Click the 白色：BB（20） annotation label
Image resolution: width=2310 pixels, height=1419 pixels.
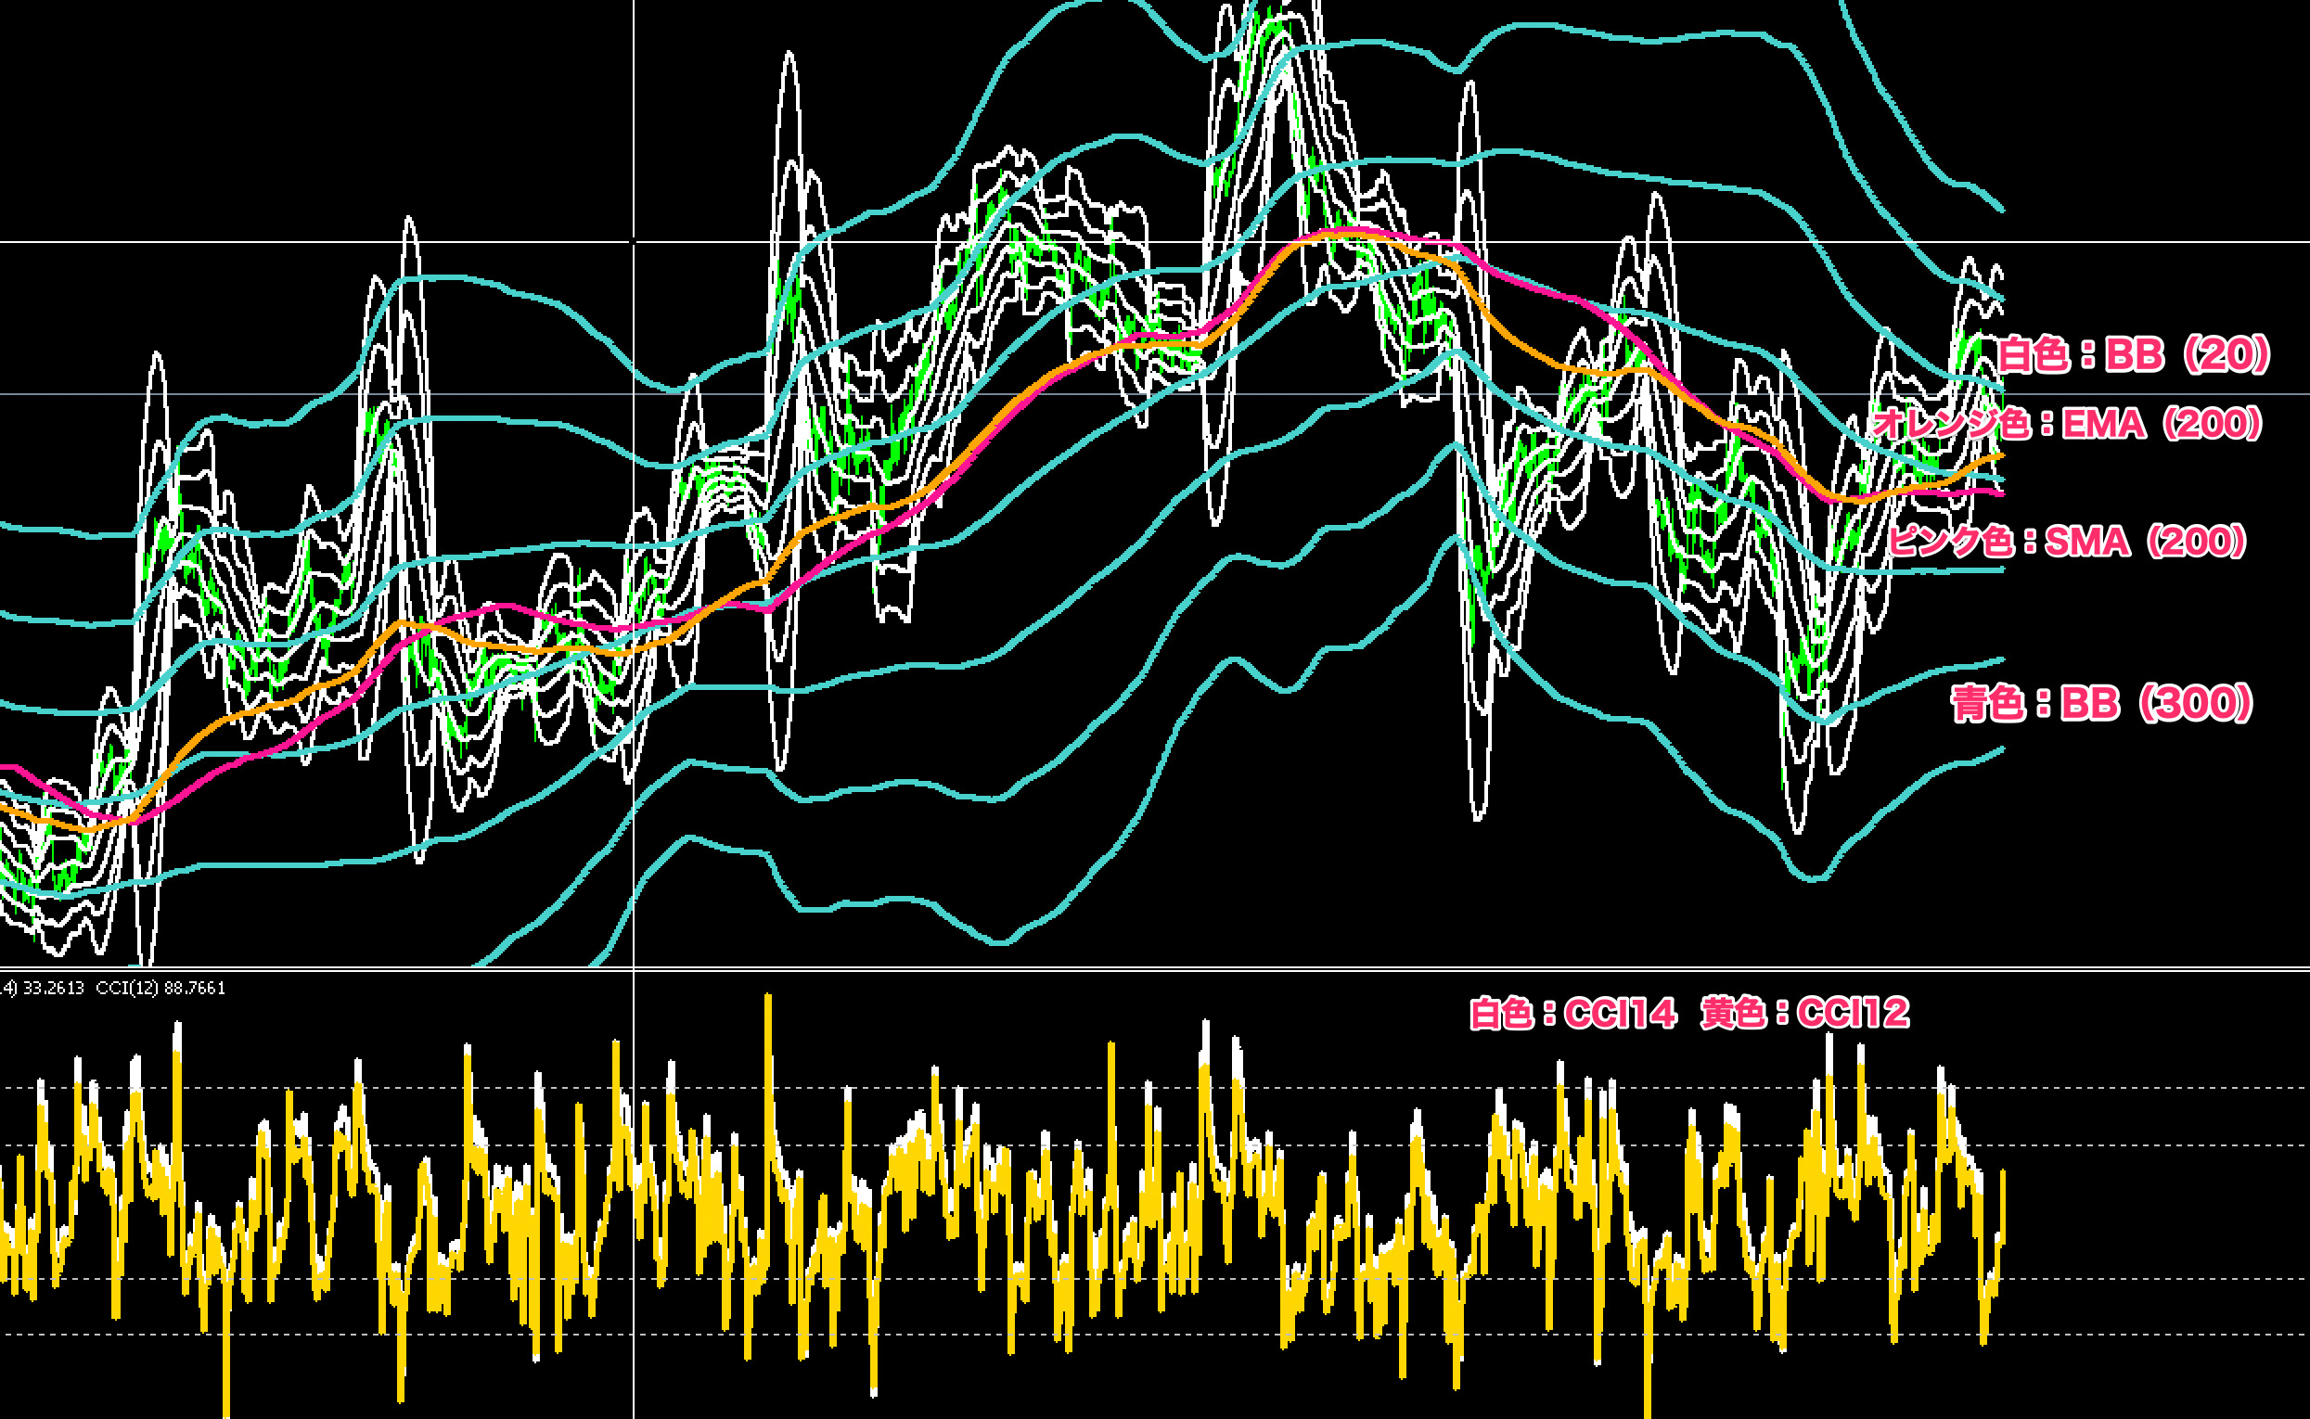[x=2134, y=354]
